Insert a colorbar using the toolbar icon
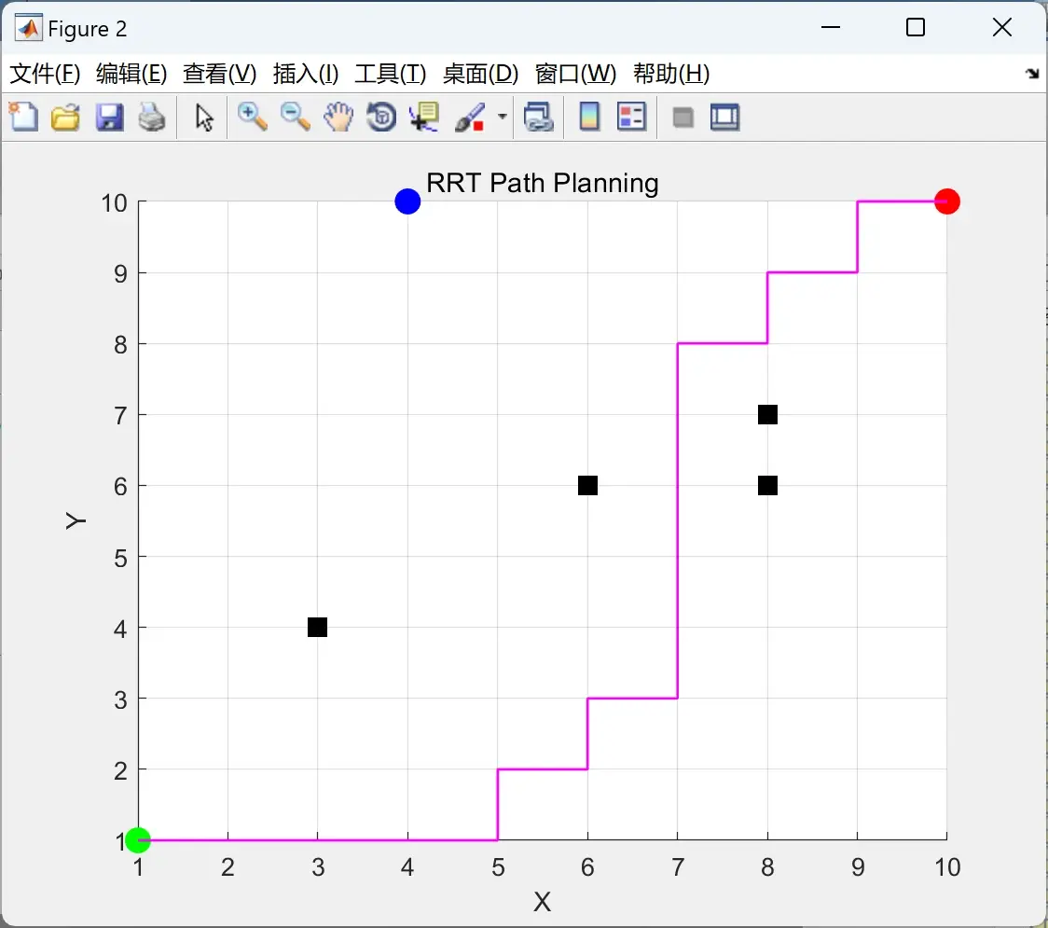The height and width of the screenshot is (928, 1048). pos(589,117)
